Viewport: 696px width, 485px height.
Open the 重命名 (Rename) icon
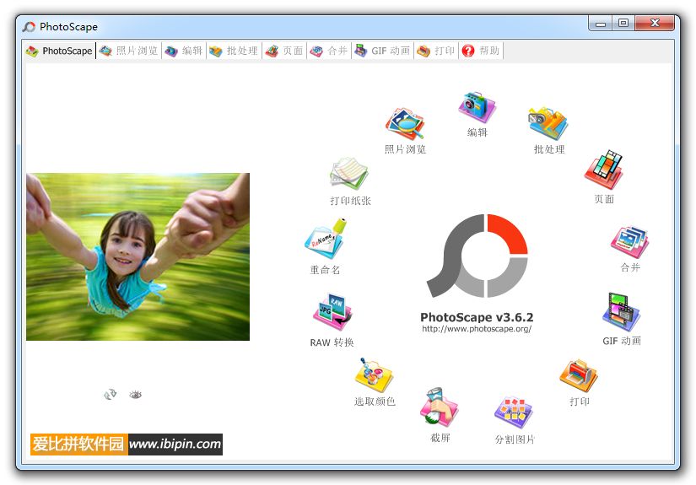326,239
